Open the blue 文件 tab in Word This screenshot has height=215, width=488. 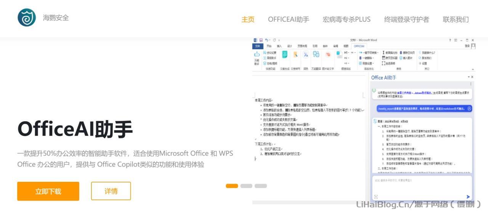(257, 46)
